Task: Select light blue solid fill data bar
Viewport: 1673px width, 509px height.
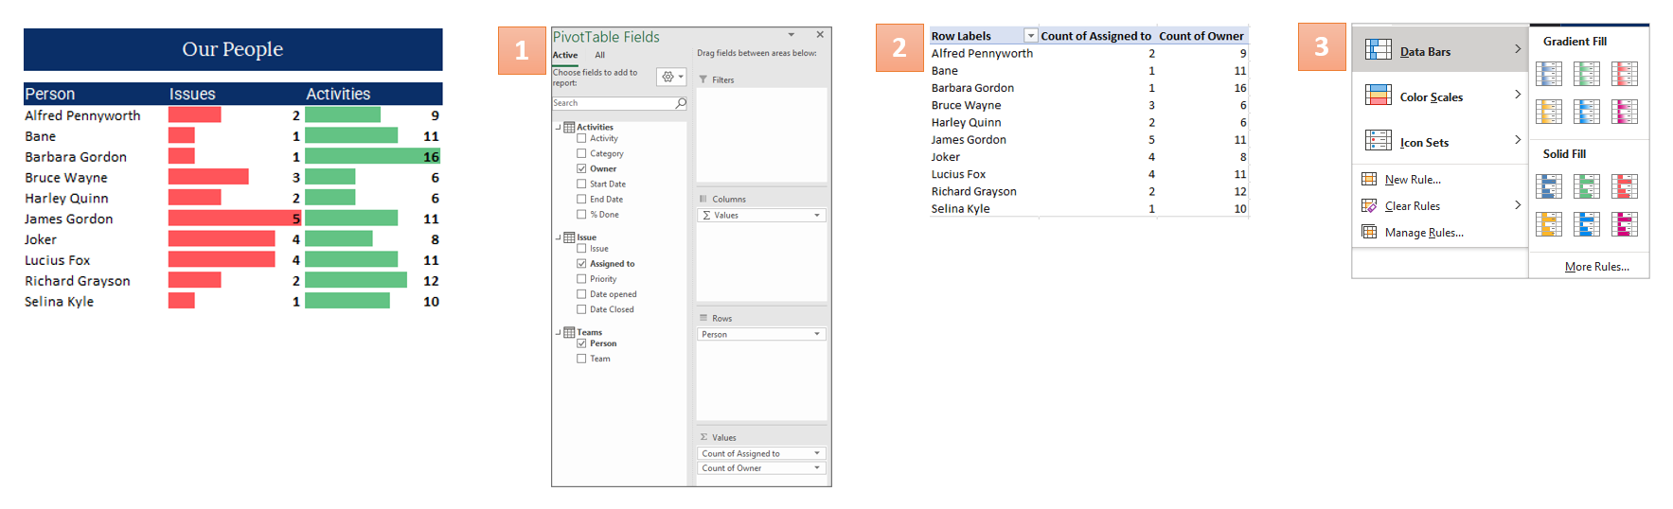Action: tap(1587, 224)
